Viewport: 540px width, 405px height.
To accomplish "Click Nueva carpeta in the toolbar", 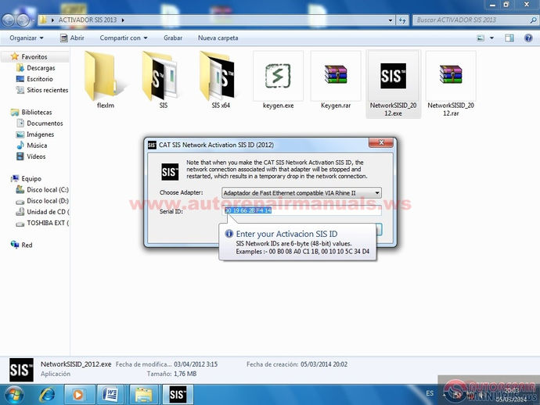I will pos(218,38).
